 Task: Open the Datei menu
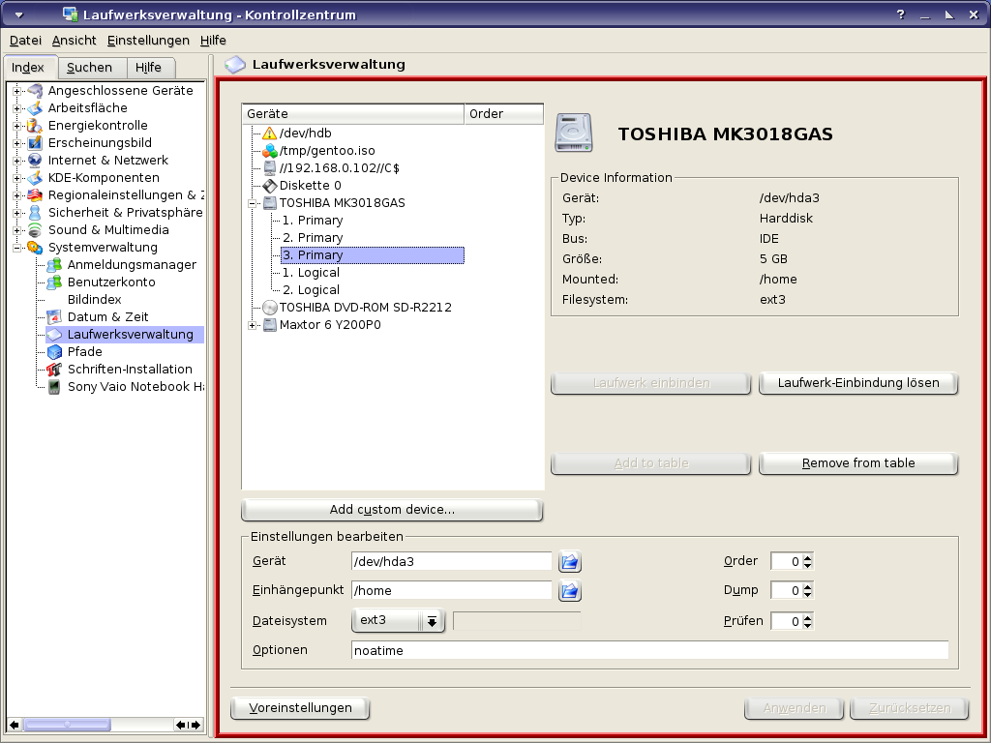click(25, 41)
